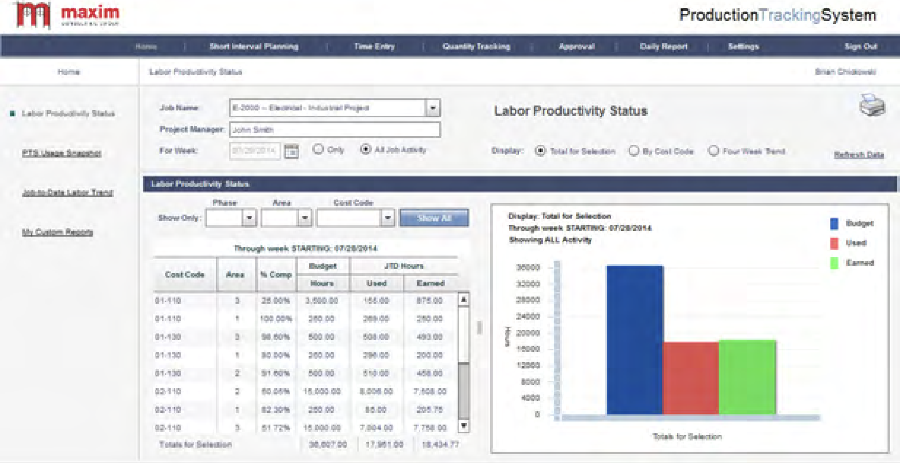Screen dimensions: 900x463
Task: Select All Job Activity radio button
Action: point(365,149)
